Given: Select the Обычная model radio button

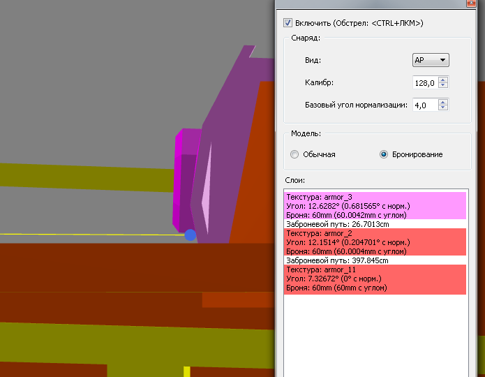Looking at the screenshot, I should pos(294,154).
